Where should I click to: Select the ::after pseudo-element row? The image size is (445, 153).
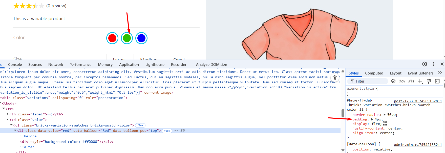(x=27, y=147)
